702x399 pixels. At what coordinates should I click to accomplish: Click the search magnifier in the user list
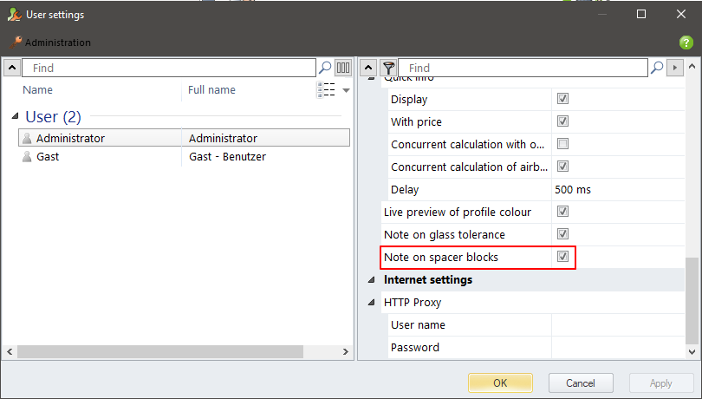coord(325,68)
